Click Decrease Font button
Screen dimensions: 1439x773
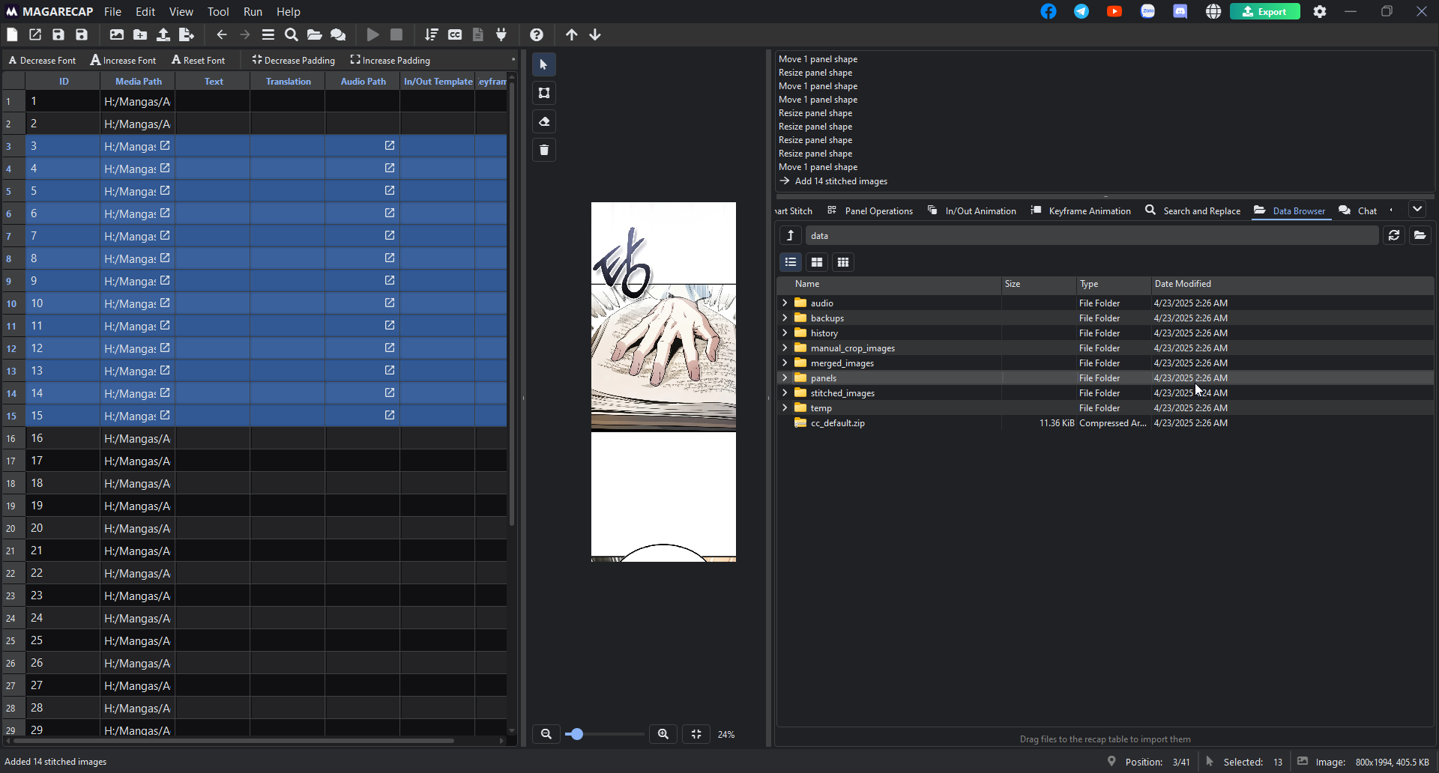42,60
